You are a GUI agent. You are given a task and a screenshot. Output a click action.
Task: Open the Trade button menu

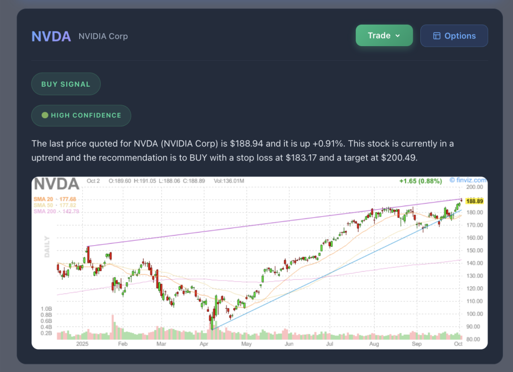pyautogui.click(x=384, y=36)
